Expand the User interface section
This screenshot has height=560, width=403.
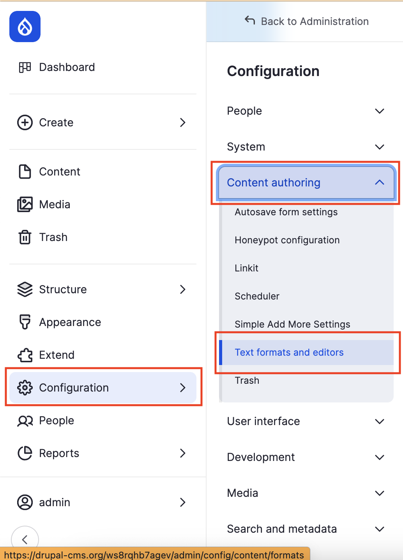[x=306, y=422]
